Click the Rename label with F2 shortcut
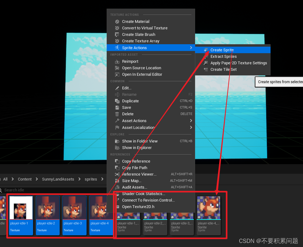 (x=129, y=95)
